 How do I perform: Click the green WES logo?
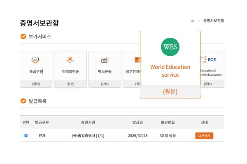tap(170, 47)
